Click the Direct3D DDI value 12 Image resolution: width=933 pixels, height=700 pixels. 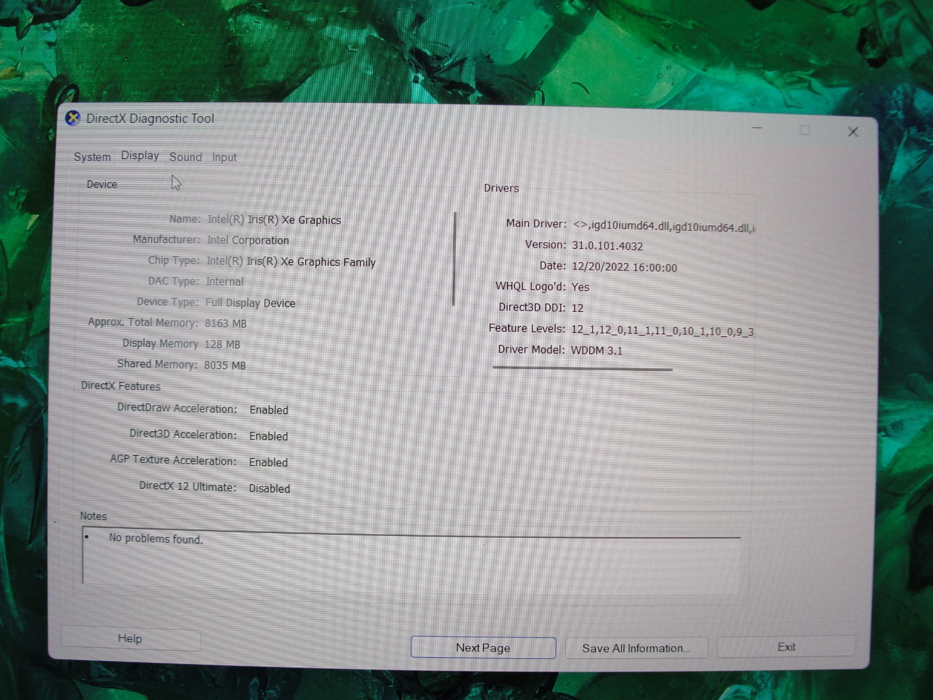pos(577,308)
